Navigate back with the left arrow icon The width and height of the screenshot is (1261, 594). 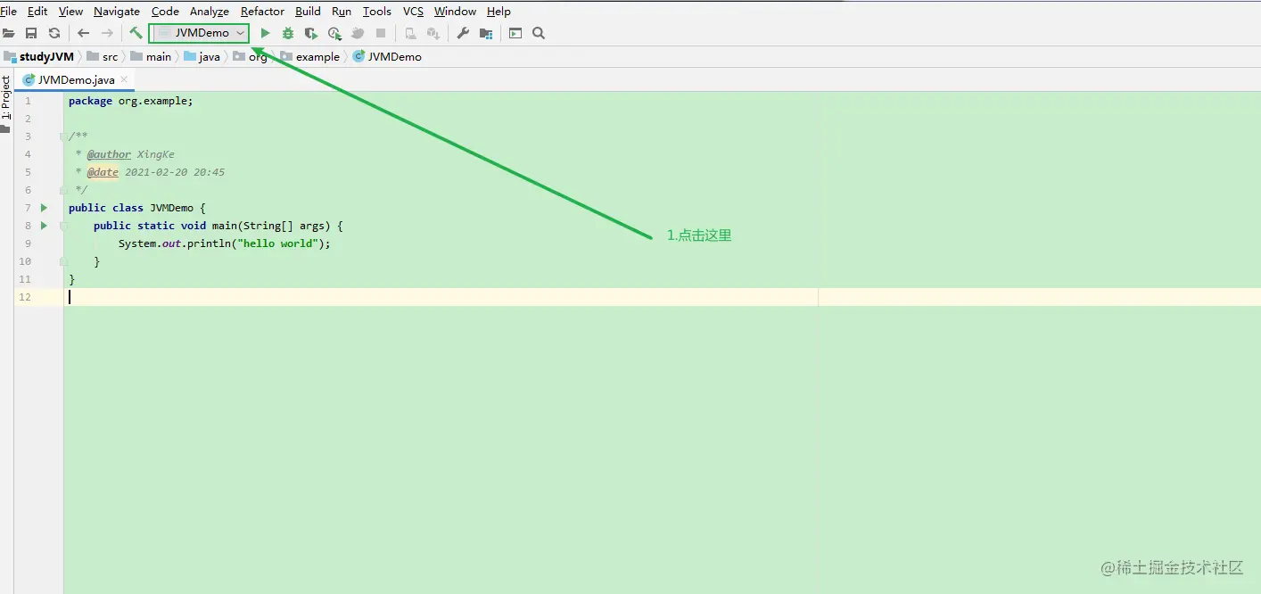coord(83,33)
